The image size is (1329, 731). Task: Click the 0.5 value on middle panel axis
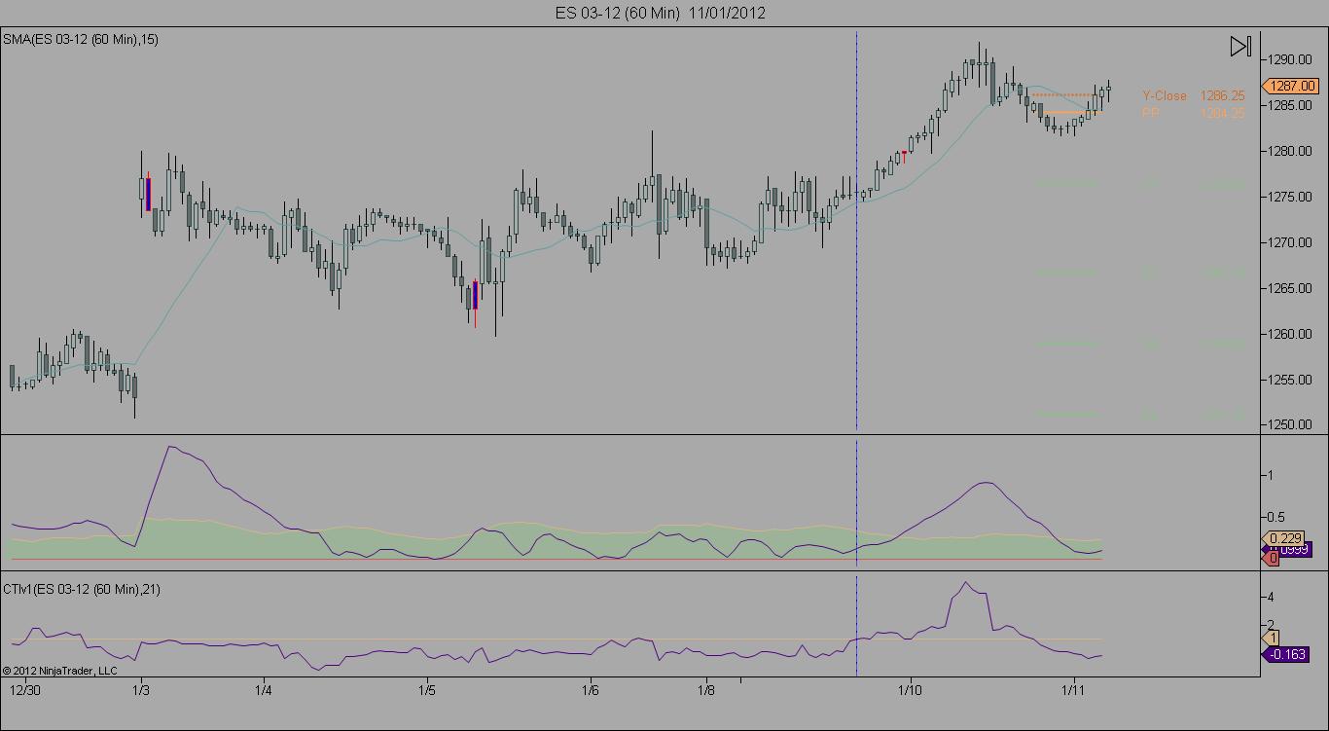pyautogui.click(x=1278, y=518)
